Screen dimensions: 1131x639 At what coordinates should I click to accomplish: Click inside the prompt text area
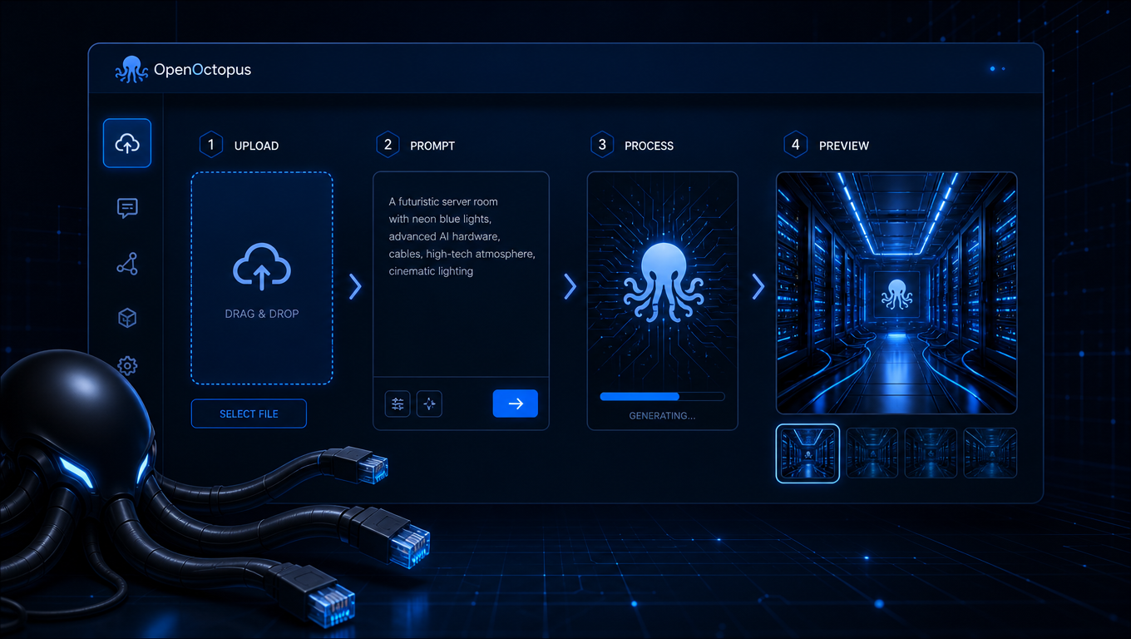click(x=461, y=275)
